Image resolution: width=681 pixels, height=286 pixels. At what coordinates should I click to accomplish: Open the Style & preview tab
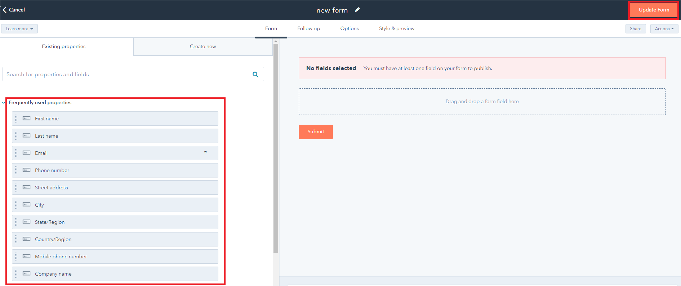point(396,29)
